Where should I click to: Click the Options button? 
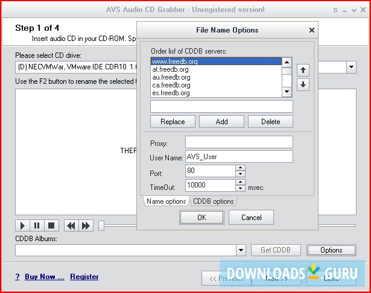coord(331,250)
